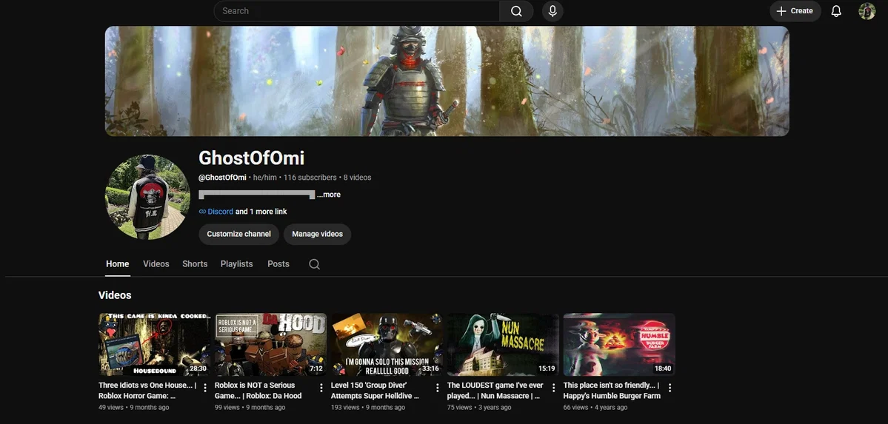
Task: Open options menu for Roblox is NOT a Serious Game video
Action: click(x=321, y=388)
